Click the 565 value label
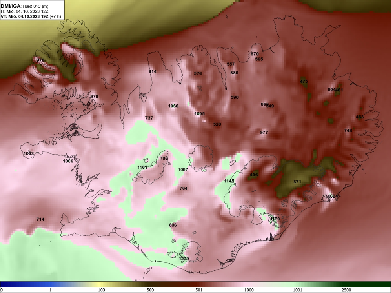The image size is (391, 293). click(x=259, y=59)
